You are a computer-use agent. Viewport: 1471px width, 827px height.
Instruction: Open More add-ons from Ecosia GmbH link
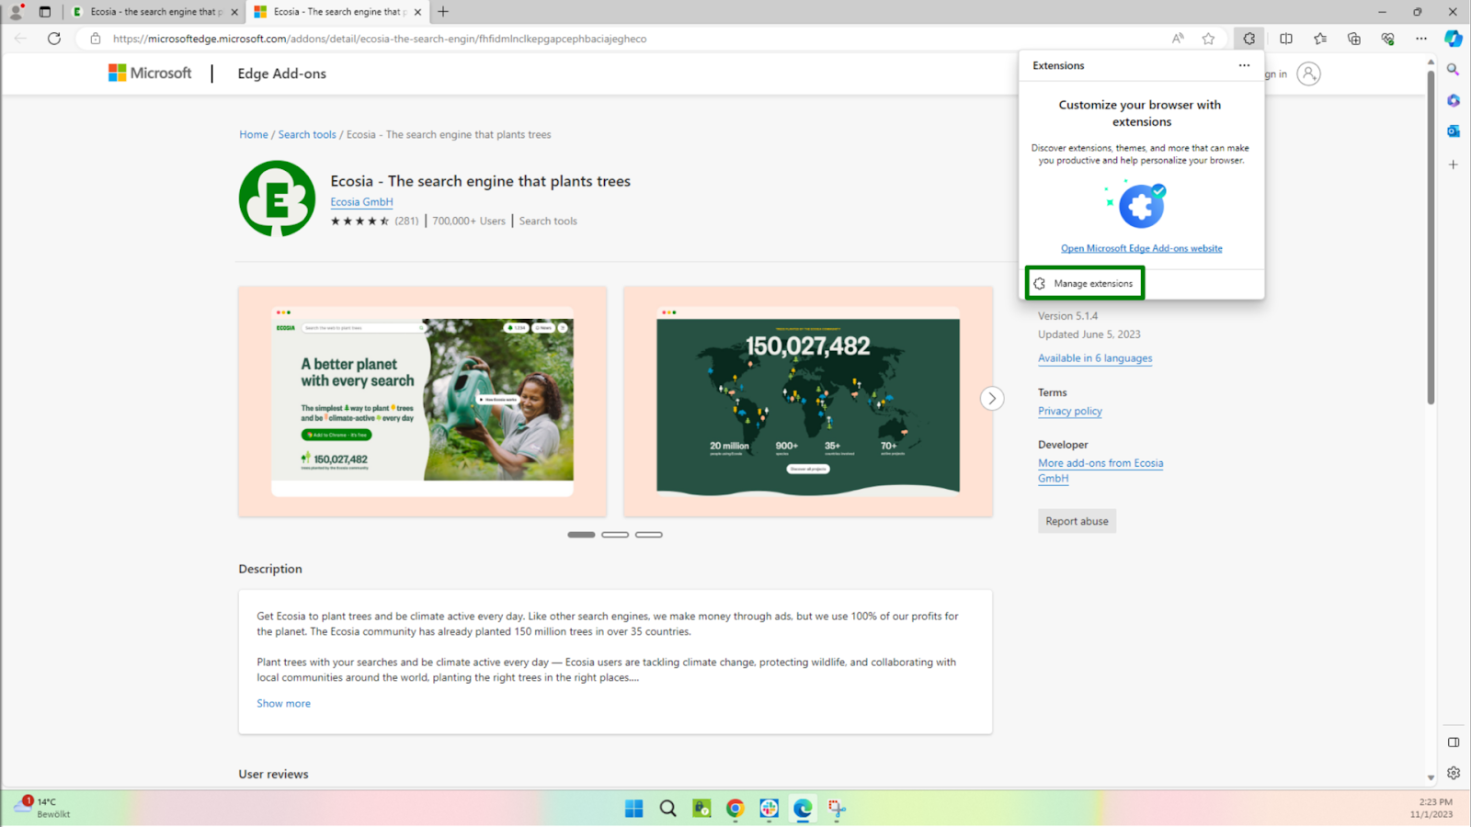pyautogui.click(x=1100, y=470)
